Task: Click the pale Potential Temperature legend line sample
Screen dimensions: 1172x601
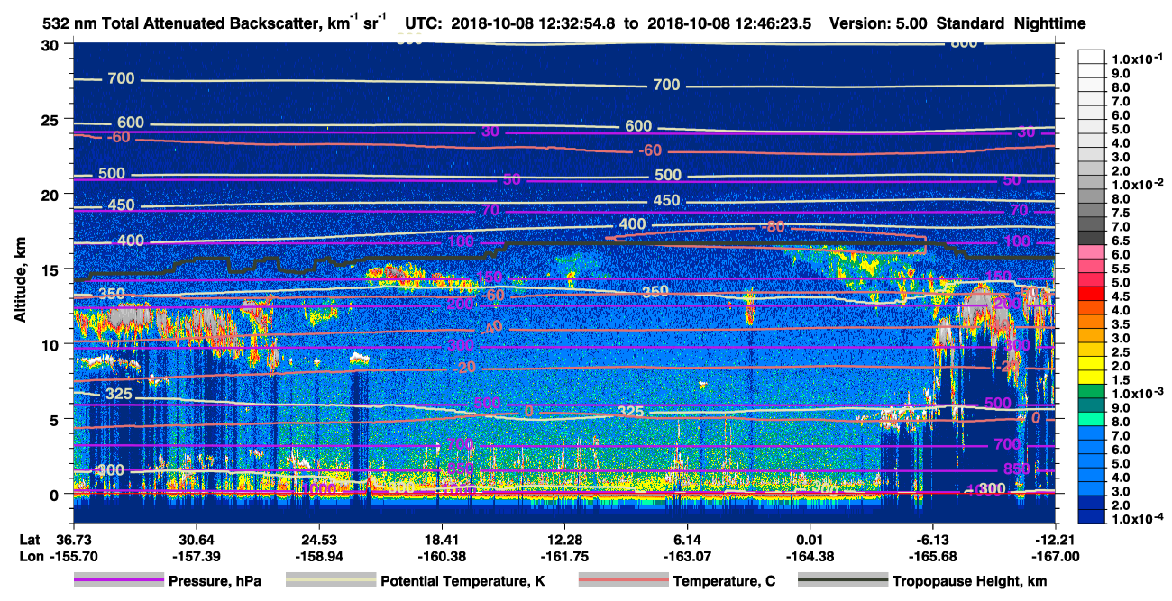Action: (330, 580)
